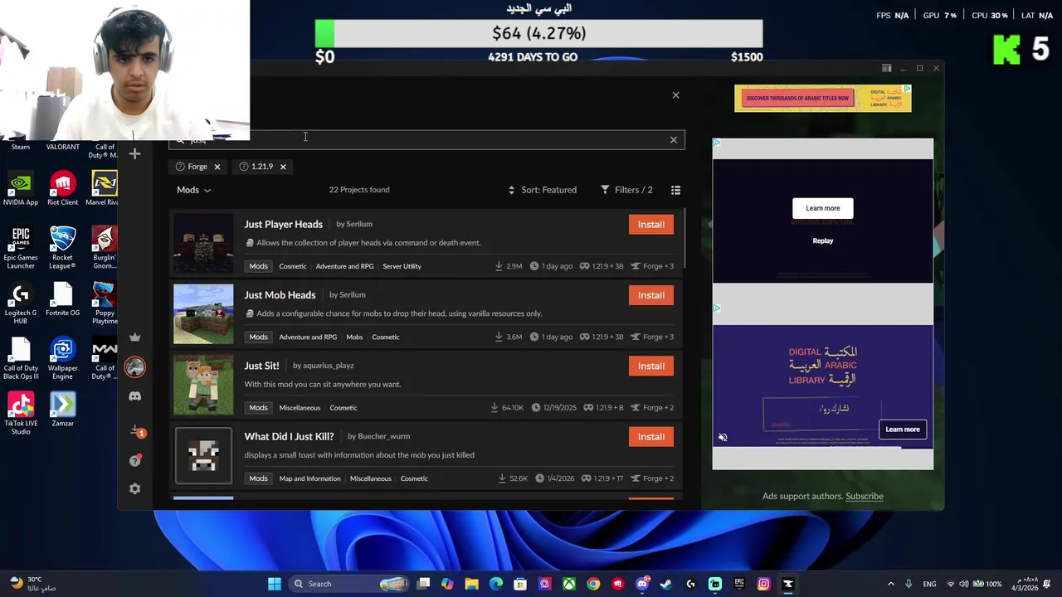The height and width of the screenshot is (597, 1062).
Task: Open the downloads icon with badge in sidebar
Action: coord(136,431)
